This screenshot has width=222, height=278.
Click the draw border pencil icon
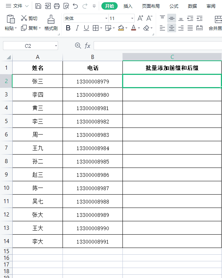[108, 28]
